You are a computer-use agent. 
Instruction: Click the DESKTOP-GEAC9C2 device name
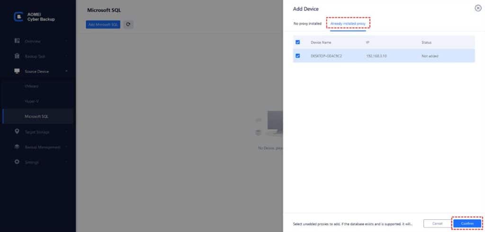coord(326,56)
